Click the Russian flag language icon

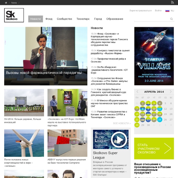point(167,11)
